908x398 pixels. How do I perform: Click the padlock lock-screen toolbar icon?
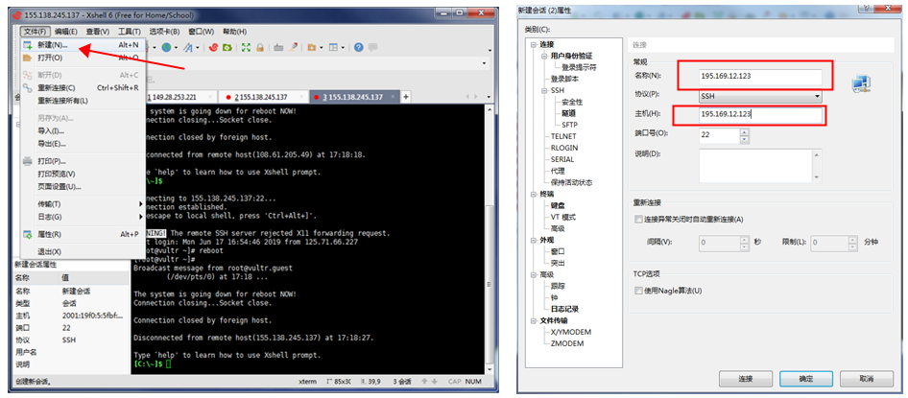tap(259, 47)
